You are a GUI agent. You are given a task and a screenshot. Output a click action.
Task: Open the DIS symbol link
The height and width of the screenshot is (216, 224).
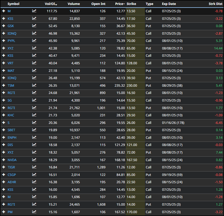(10, 145)
